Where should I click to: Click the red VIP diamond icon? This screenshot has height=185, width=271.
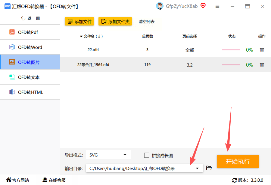pyautogui.click(x=203, y=6)
